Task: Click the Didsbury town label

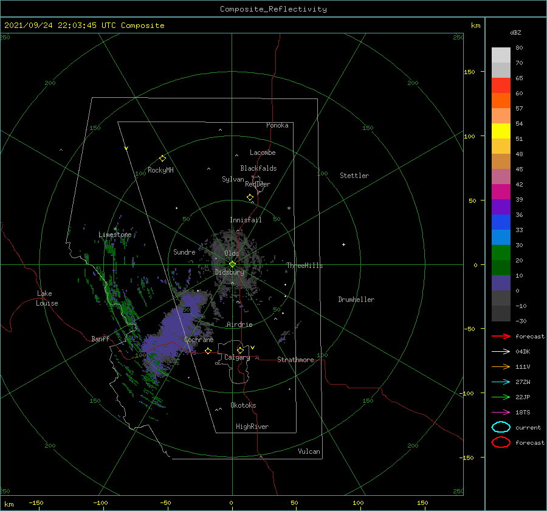Action: 230,272
